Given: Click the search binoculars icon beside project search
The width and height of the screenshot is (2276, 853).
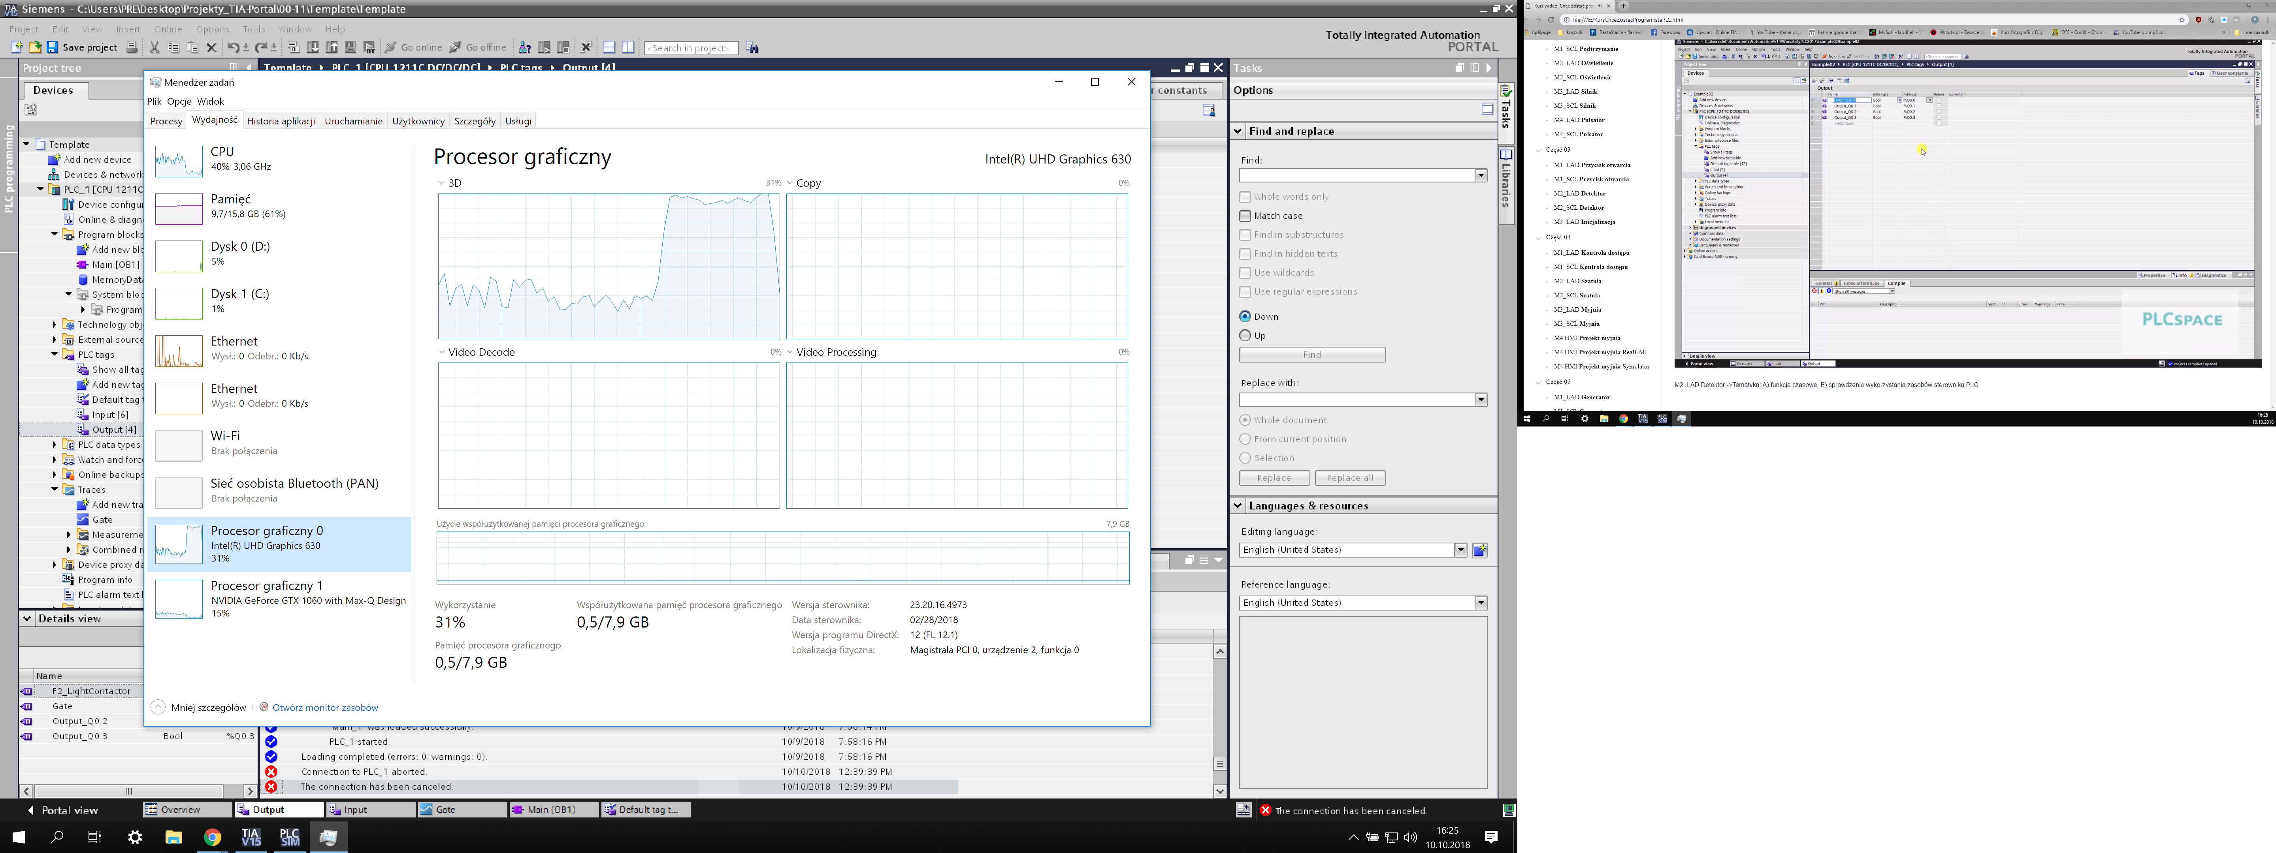Looking at the screenshot, I should [x=753, y=48].
